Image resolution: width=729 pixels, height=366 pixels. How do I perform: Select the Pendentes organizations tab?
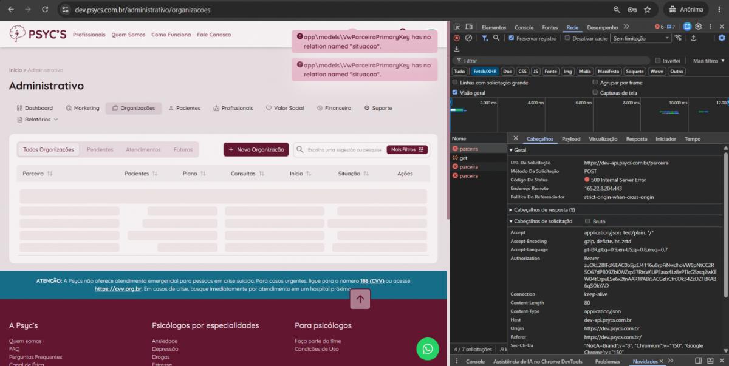100,149
